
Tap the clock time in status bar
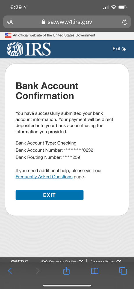click(16, 7)
